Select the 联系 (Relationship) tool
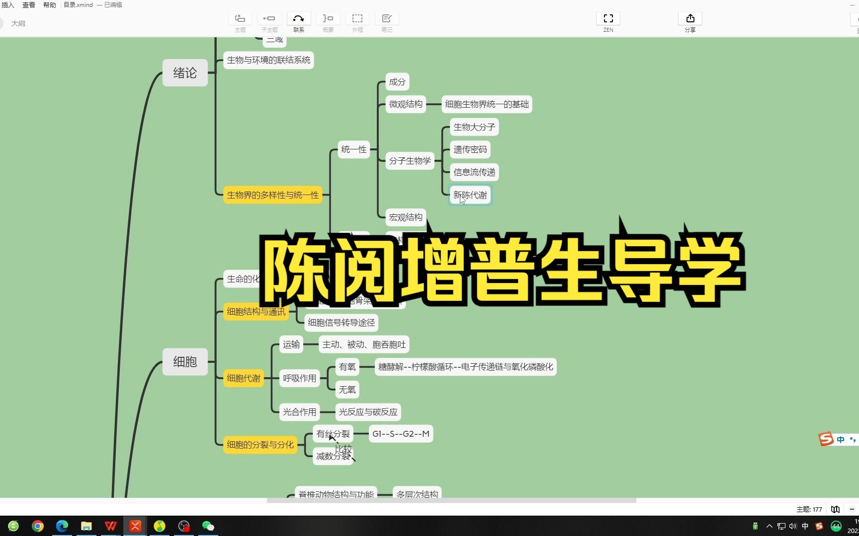Screen dimensions: 859x536 pyautogui.click(x=299, y=19)
